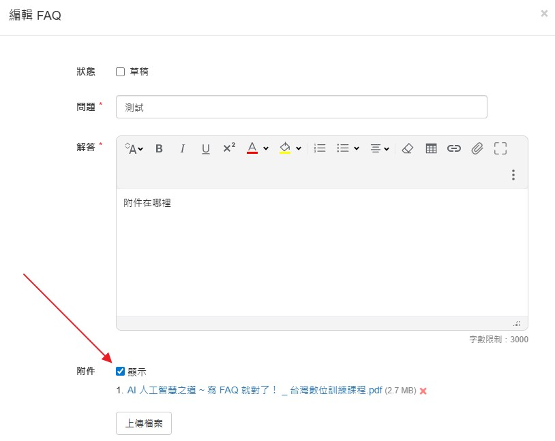The image size is (555, 441).
Task: Insert a hyperlink
Action: (454, 148)
